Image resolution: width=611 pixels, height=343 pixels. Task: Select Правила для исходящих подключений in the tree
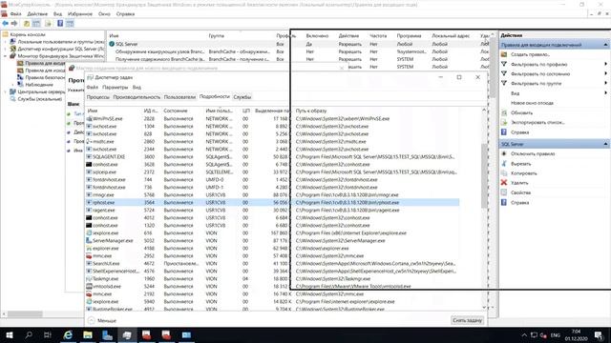(45, 71)
